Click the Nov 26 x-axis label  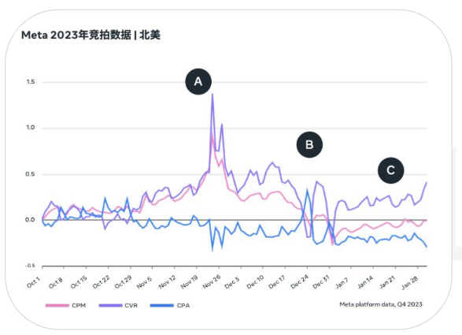tap(212, 282)
